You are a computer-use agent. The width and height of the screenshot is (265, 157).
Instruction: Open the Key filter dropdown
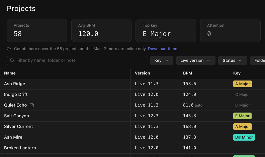(161, 60)
